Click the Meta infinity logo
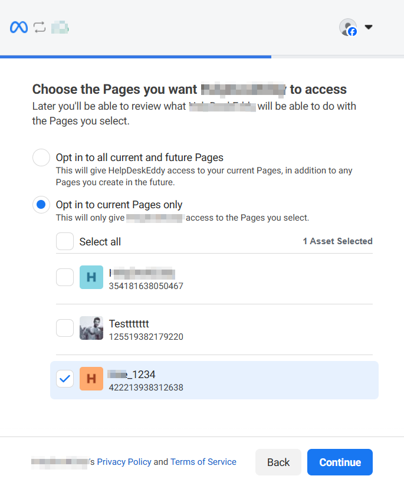 19,28
